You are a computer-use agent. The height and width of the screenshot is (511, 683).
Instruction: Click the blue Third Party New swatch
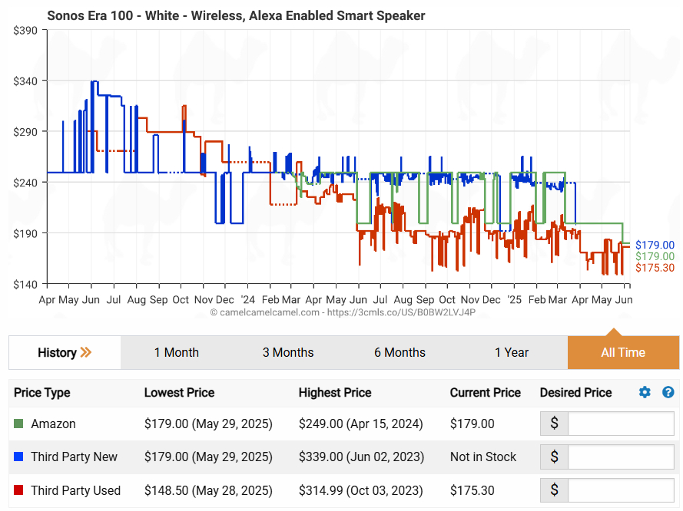tap(19, 457)
